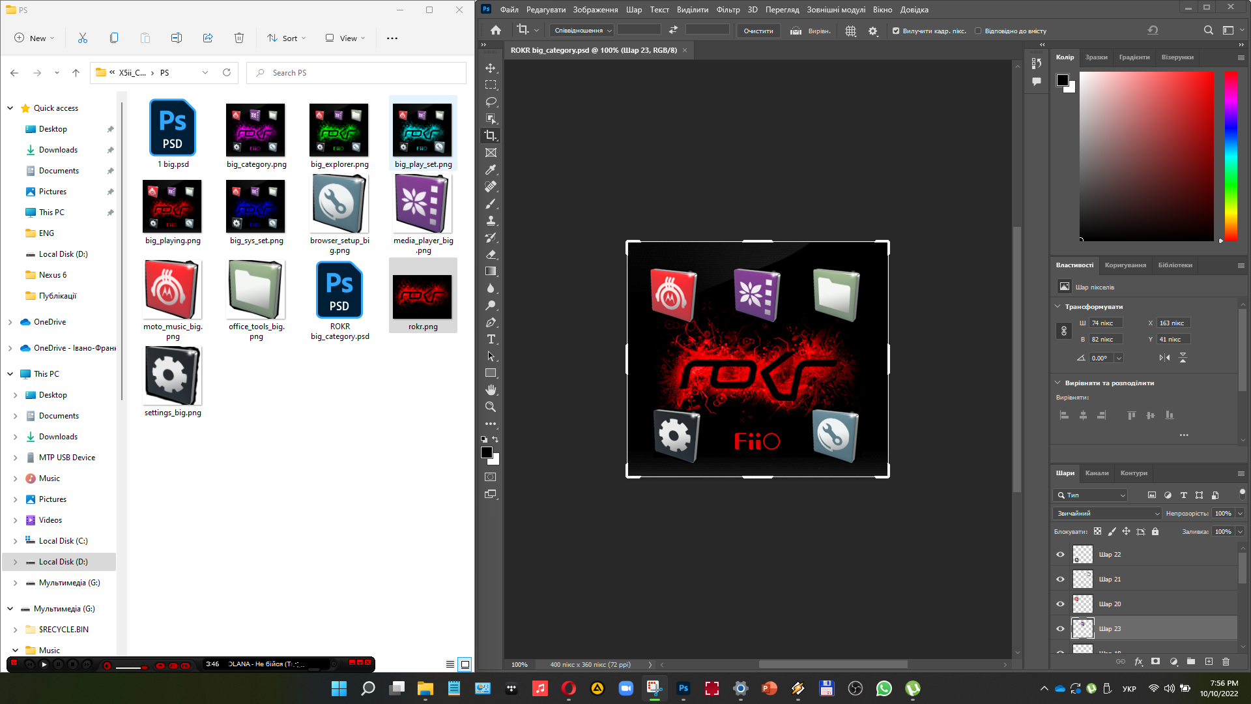
Task: Select the Healing Brush tool
Action: 491,186
